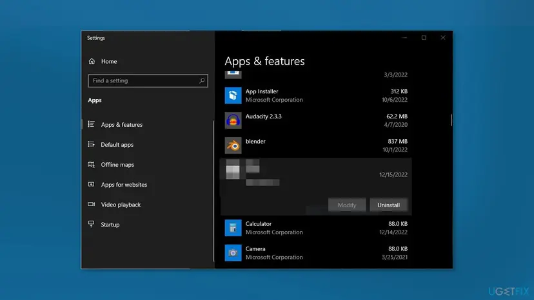The width and height of the screenshot is (534, 300).
Task: Open Startup settings page
Action: [110, 225]
